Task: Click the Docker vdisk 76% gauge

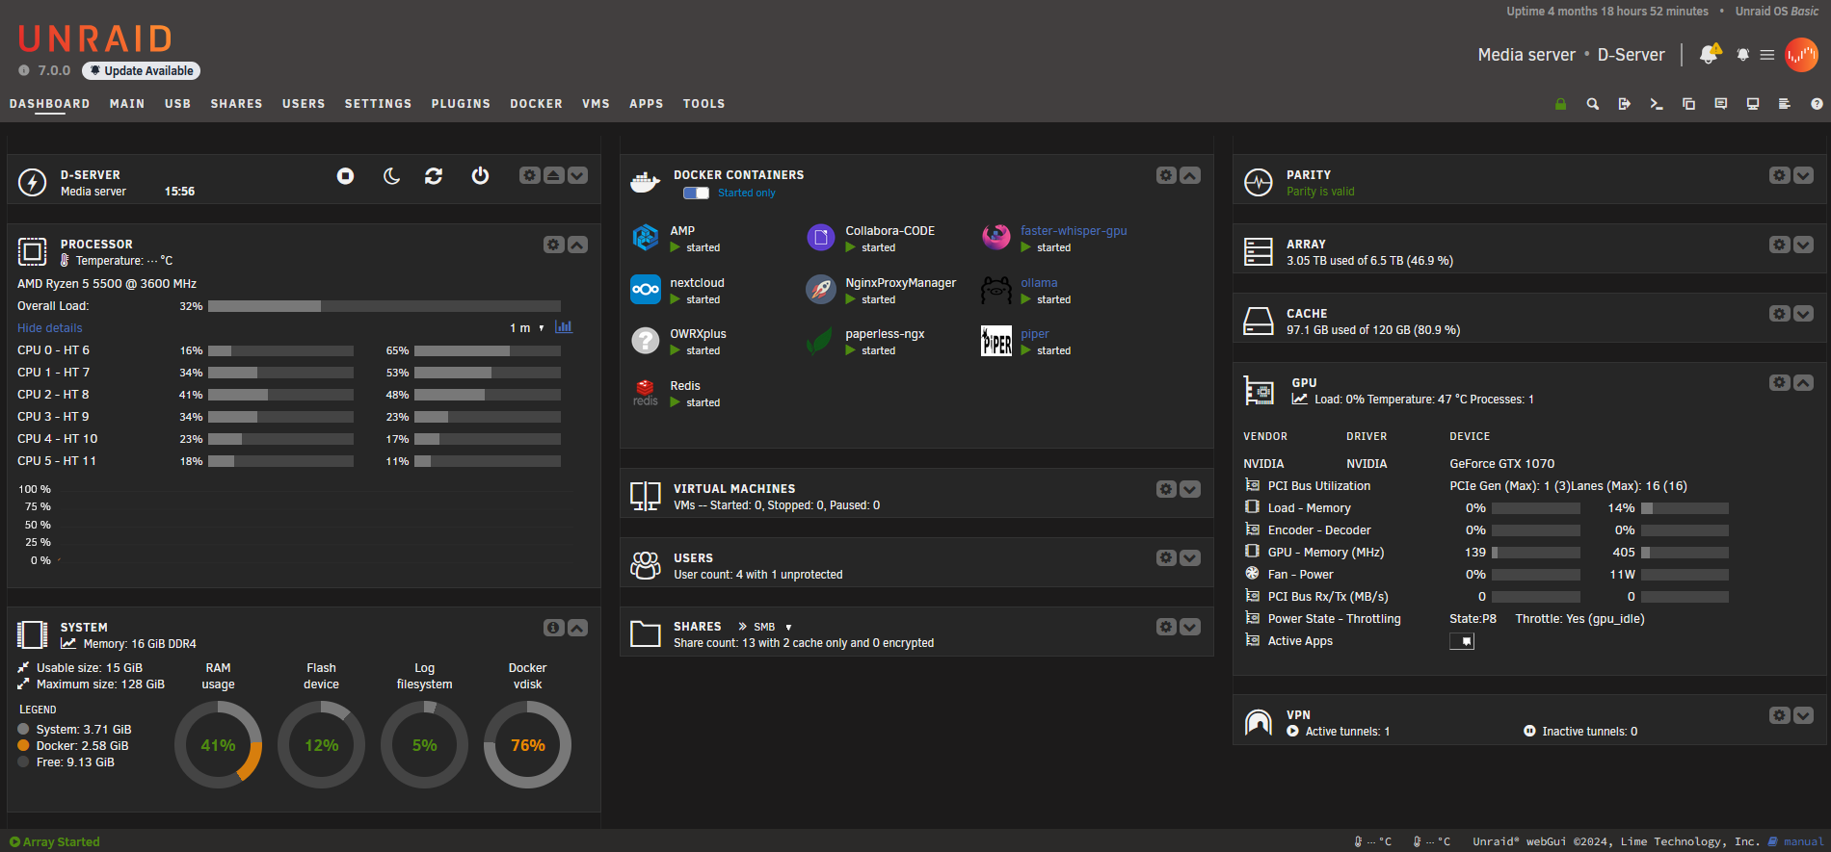Action: [x=527, y=745]
